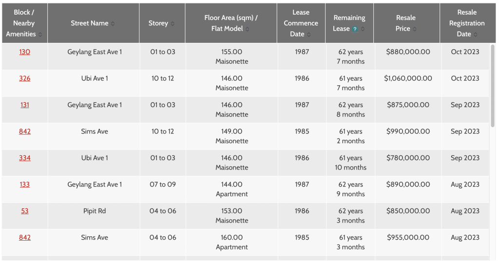Sort by Floor Area / Flat Model icon
The width and height of the screenshot is (499, 263).
coord(247,29)
